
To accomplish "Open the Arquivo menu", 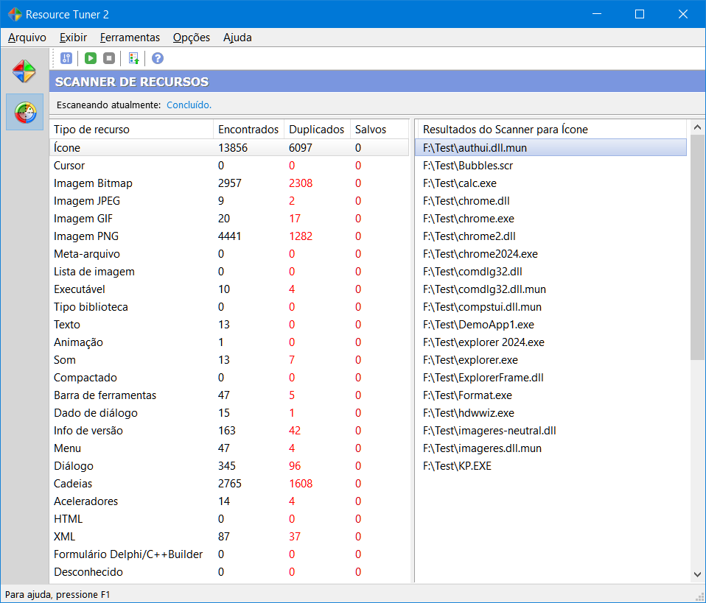I will [x=27, y=38].
